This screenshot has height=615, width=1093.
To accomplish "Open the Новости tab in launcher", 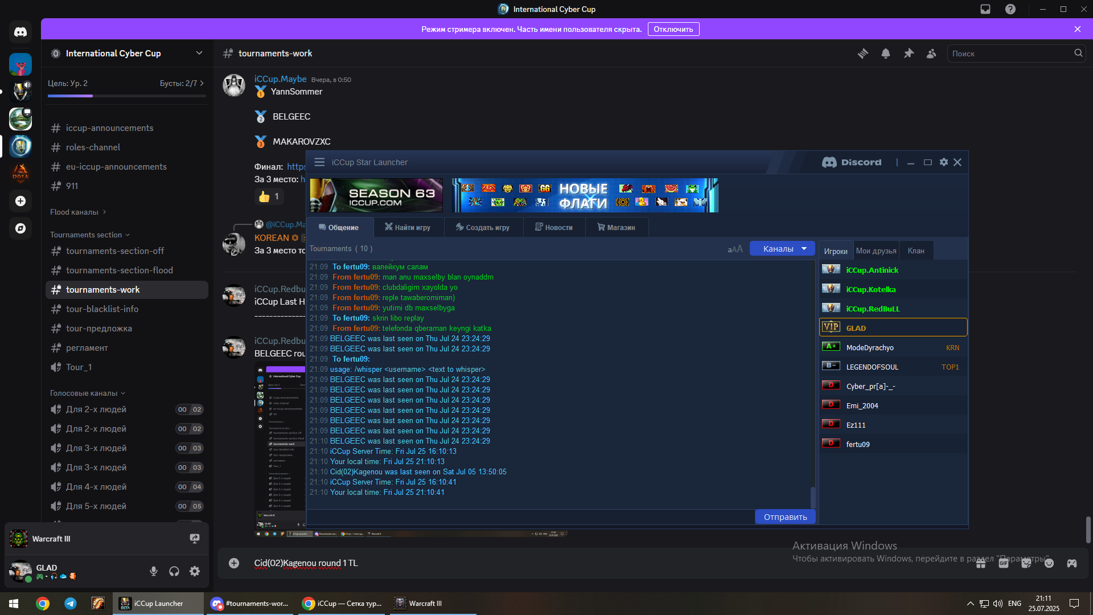I will click(x=554, y=227).
